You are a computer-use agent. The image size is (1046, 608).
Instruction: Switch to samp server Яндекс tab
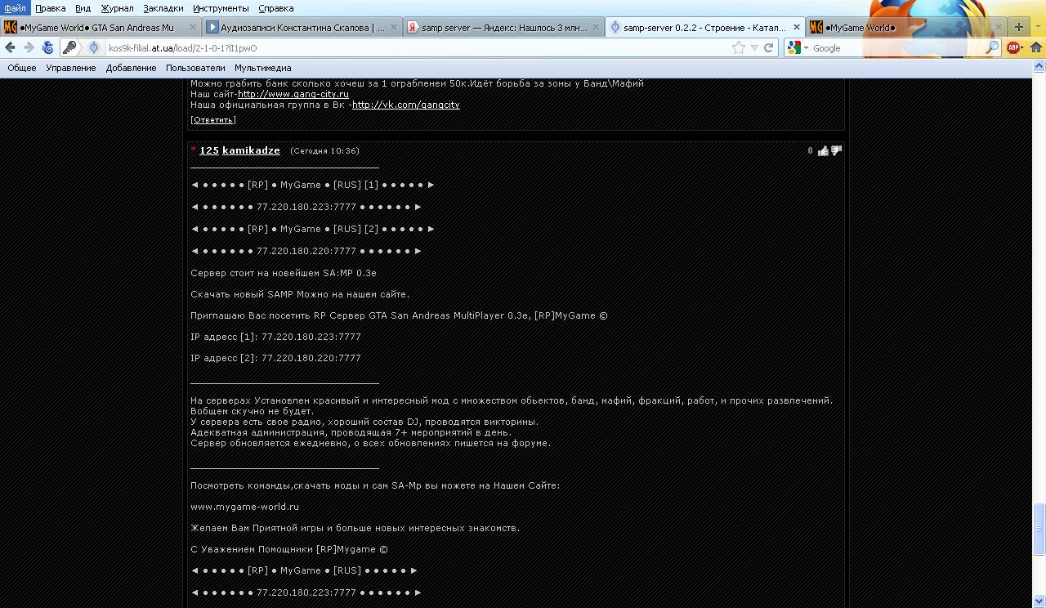(504, 27)
